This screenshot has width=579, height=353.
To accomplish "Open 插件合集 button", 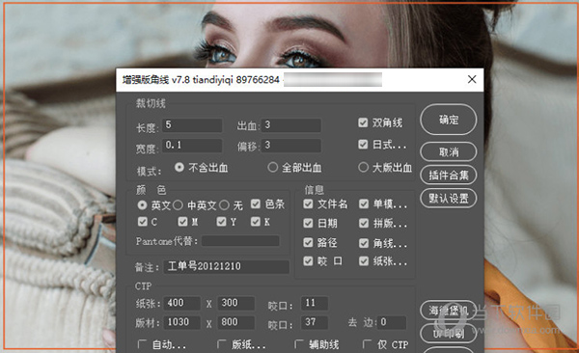I will 449,175.
